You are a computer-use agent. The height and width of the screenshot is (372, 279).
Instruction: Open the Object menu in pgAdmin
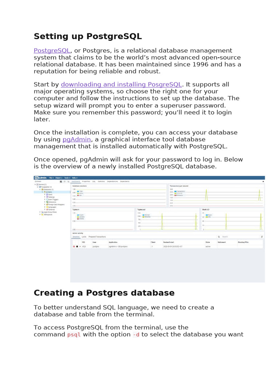click(59, 178)
